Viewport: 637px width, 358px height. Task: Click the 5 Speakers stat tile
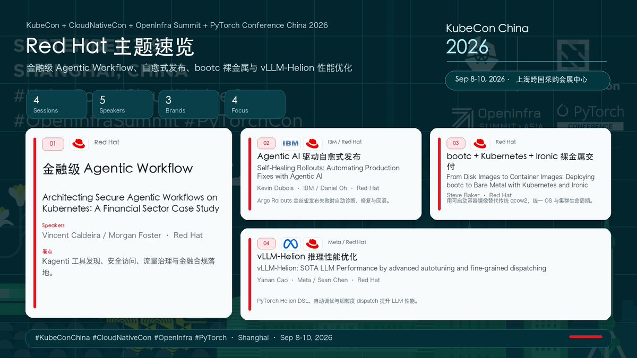(122, 104)
